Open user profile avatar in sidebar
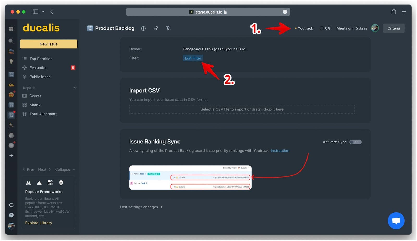417x241 pixels. pyautogui.click(x=11, y=226)
